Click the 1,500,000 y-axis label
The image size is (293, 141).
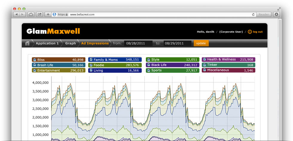click(41, 126)
